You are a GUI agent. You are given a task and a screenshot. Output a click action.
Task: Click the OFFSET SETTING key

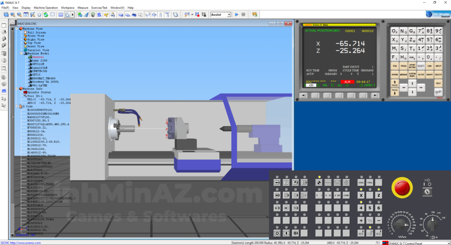[412, 66]
